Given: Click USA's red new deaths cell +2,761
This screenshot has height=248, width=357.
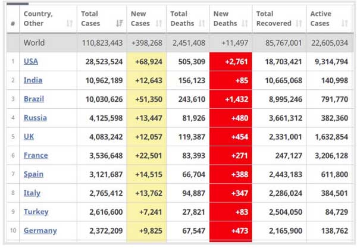Looking at the screenshot, I should click(x=231, y=61).
